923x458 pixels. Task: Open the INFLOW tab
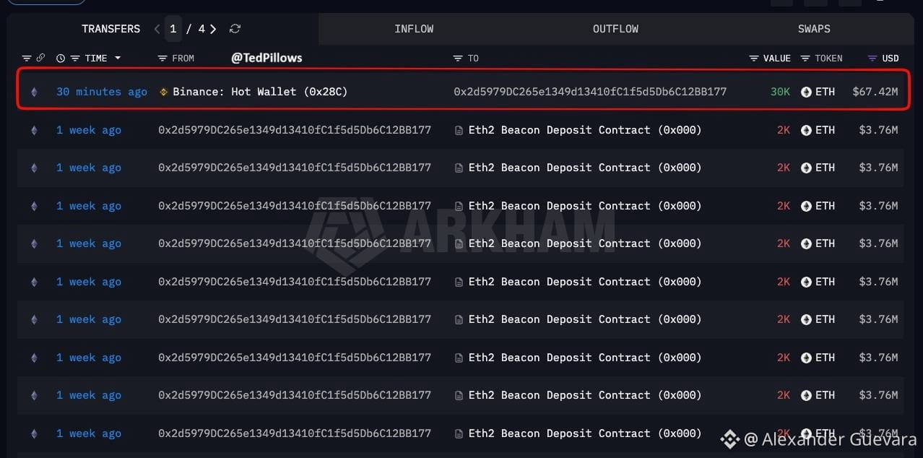pyautogui.click(x=414, y=29)
